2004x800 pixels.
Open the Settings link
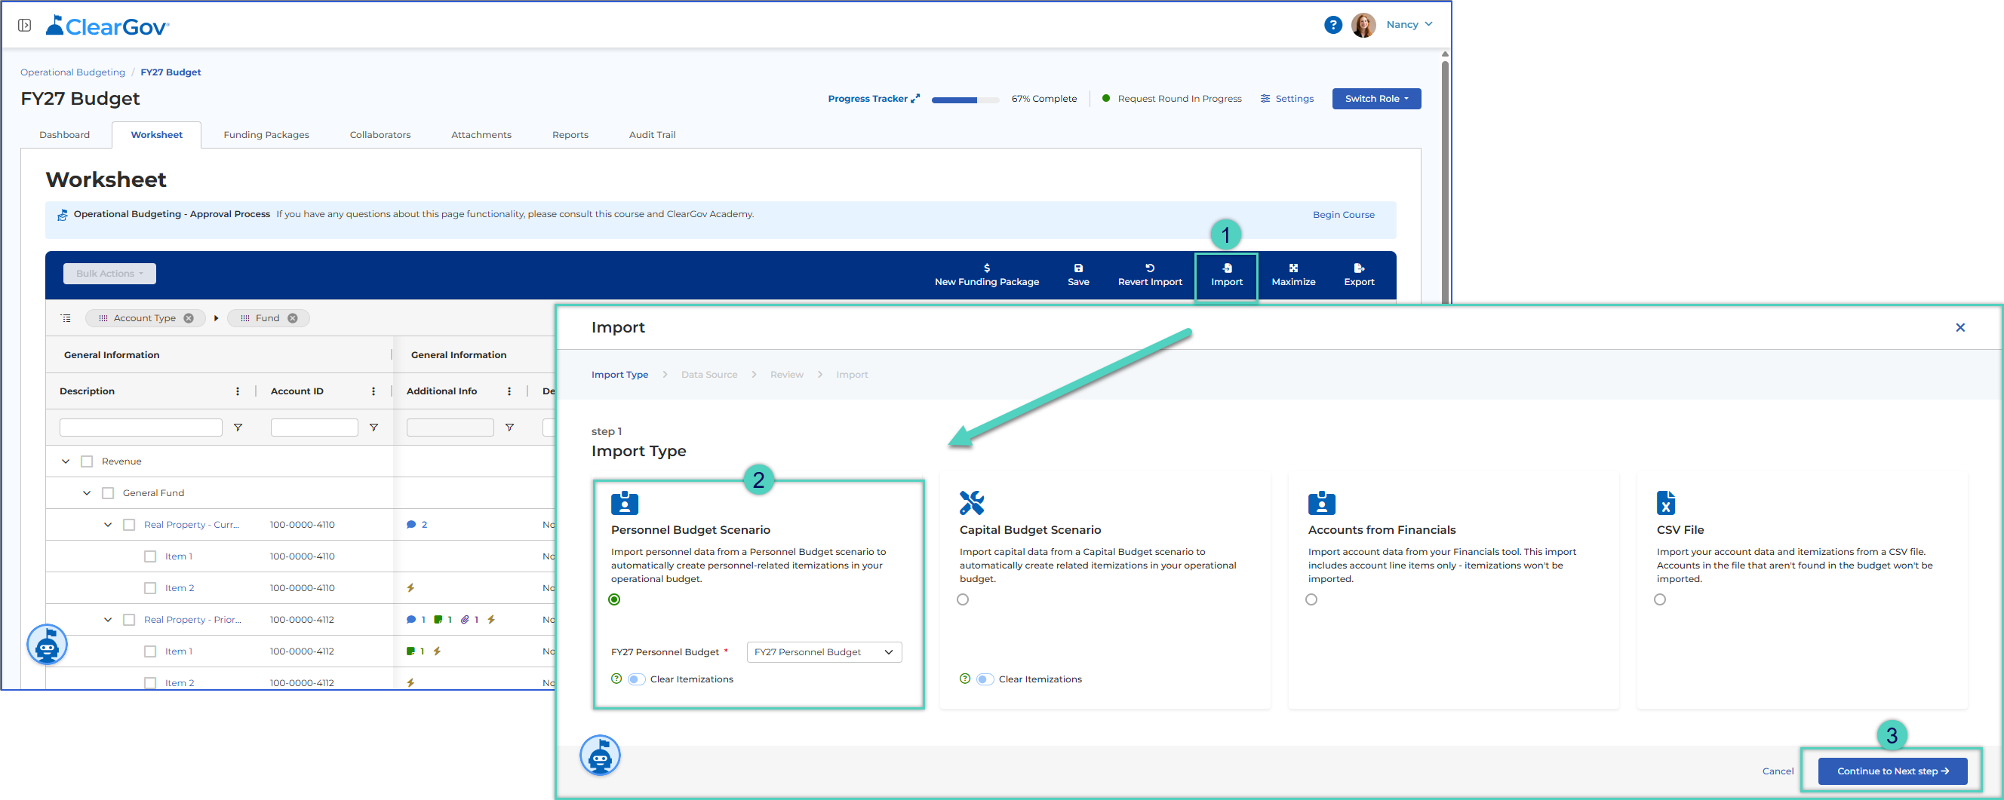pyautogui.click(x=1287, y=99)
